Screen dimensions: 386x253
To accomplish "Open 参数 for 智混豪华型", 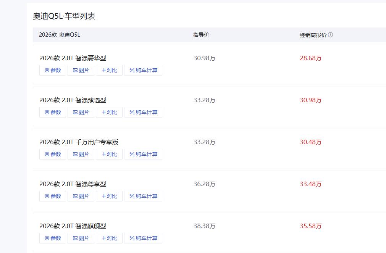I will 53,70.
